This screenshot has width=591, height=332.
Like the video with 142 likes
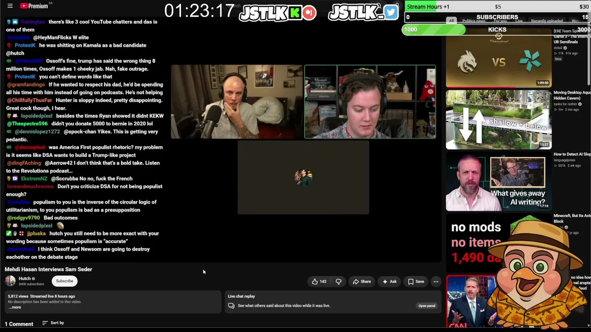click(x=319, y=281)
